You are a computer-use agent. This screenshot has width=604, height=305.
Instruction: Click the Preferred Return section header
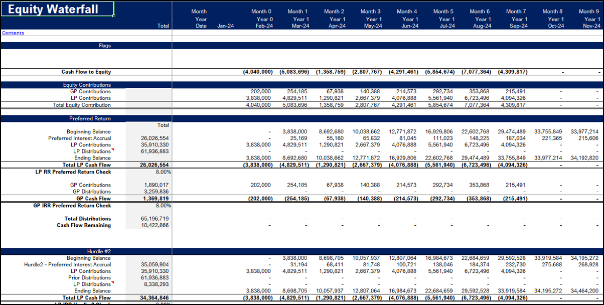[90, 119]
